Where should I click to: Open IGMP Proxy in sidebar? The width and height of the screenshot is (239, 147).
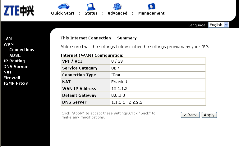click(16, 83)
